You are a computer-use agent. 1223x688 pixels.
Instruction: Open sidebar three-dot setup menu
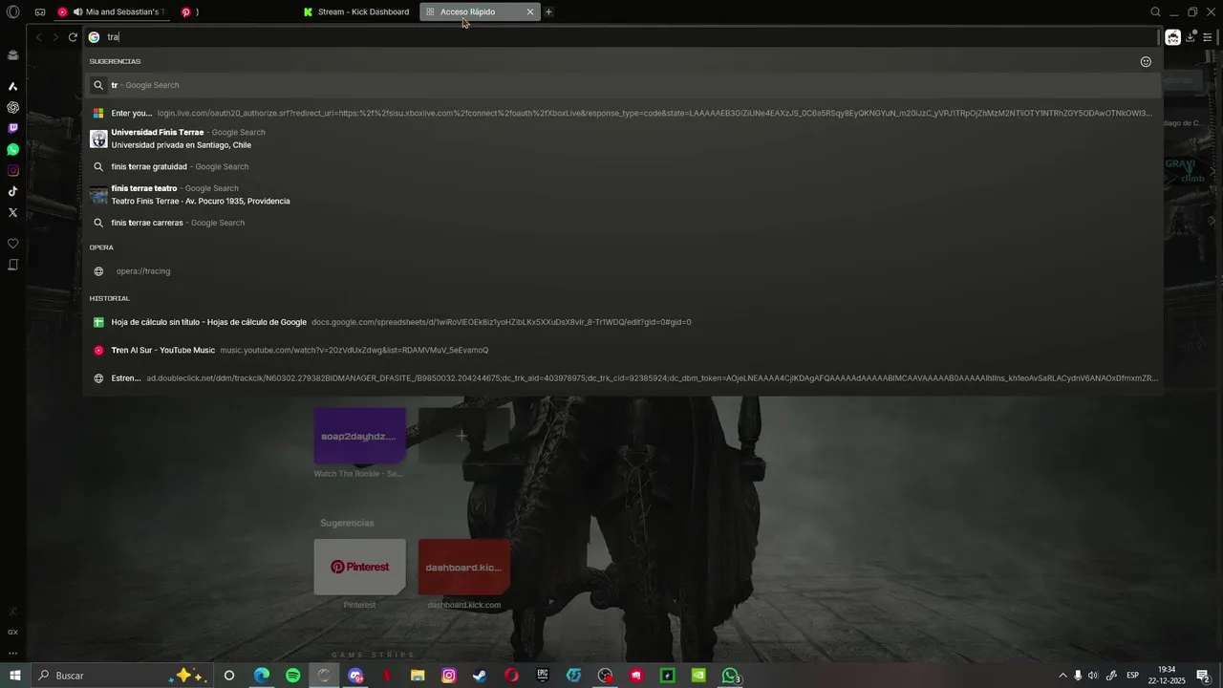(13, 654)
